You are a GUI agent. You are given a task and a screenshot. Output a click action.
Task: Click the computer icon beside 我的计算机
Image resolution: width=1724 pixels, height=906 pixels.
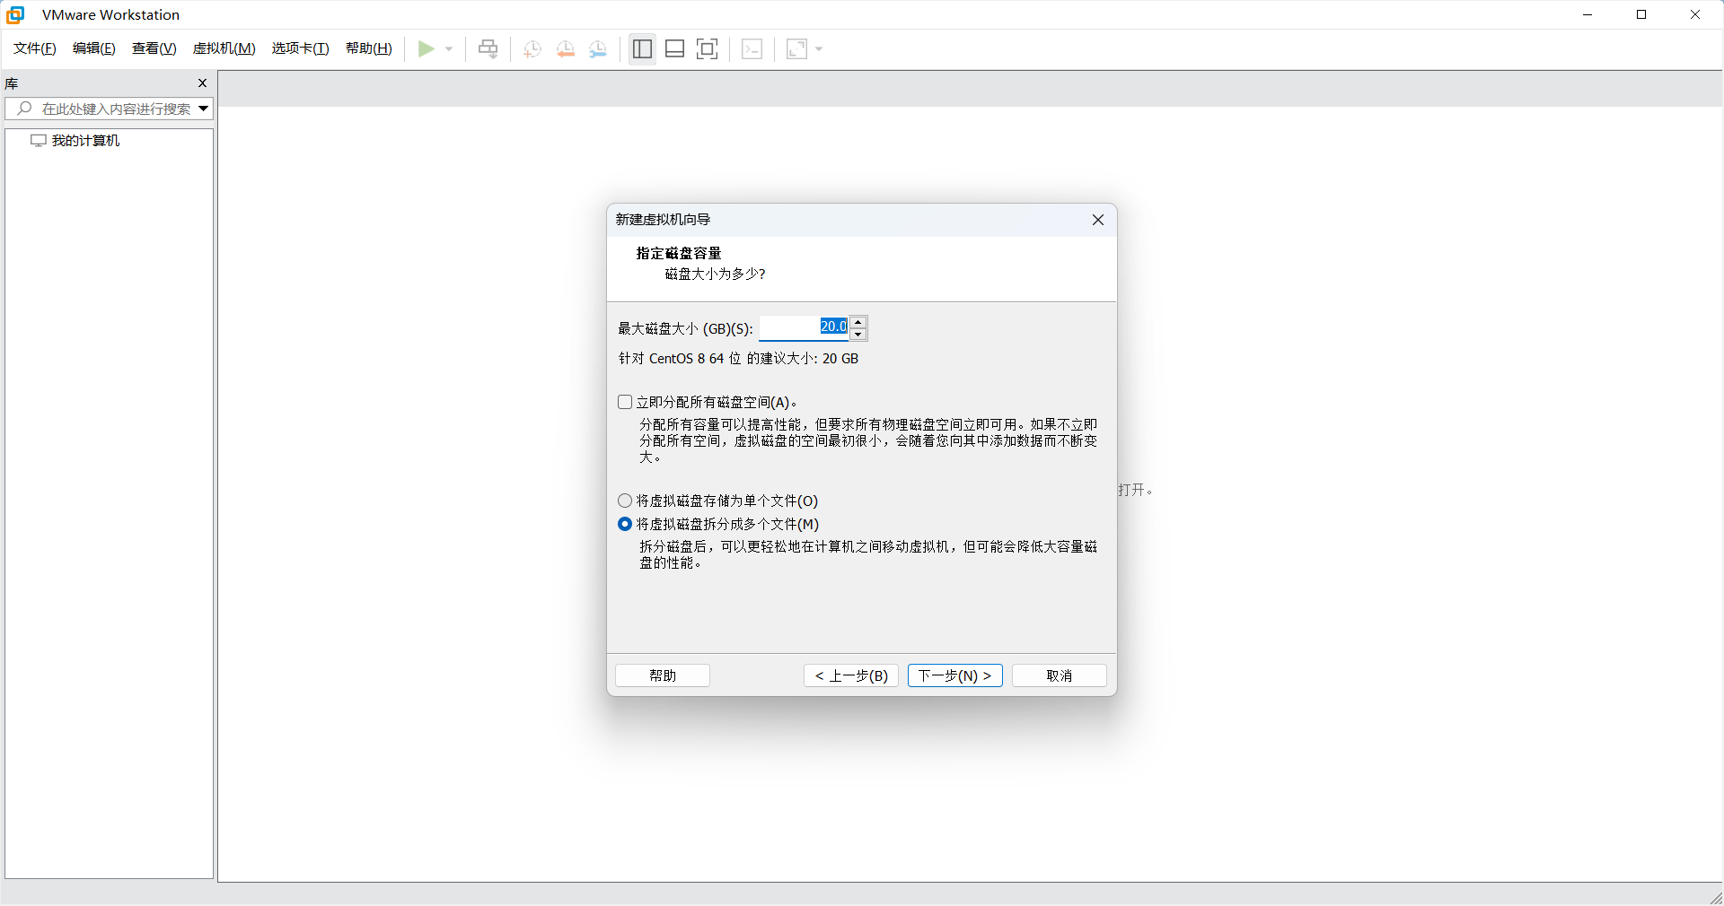[x=39, y=141]
